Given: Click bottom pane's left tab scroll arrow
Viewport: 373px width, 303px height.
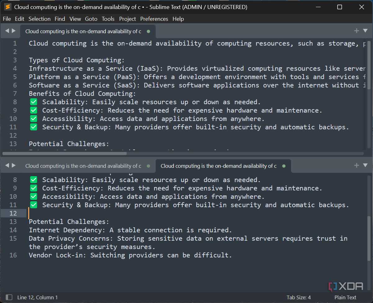Looking at the screenshot, I should tap(7, 165).
